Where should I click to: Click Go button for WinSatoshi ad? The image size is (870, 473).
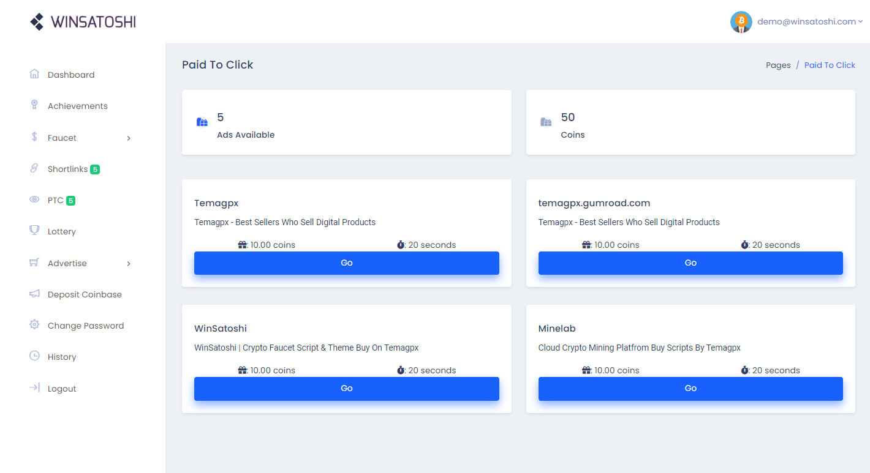tap(347, 389)
